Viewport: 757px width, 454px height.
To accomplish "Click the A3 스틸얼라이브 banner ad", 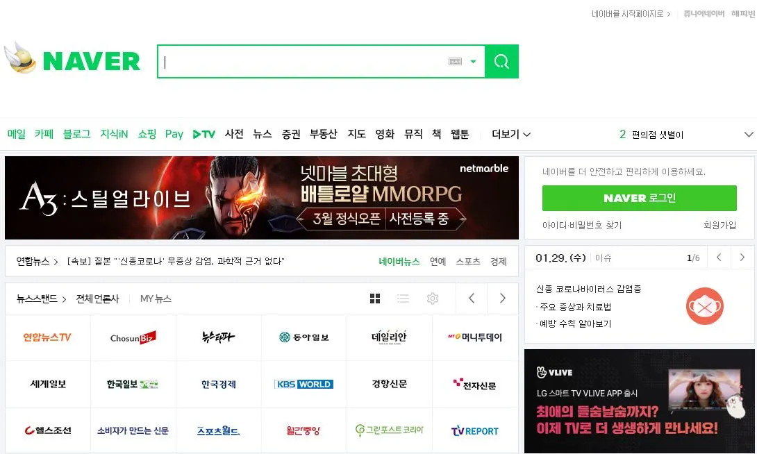I will (262, 198).
